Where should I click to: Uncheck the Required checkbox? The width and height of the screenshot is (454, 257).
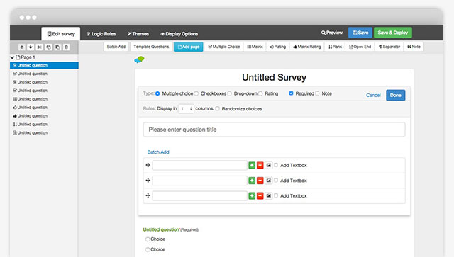coord(291,93)
